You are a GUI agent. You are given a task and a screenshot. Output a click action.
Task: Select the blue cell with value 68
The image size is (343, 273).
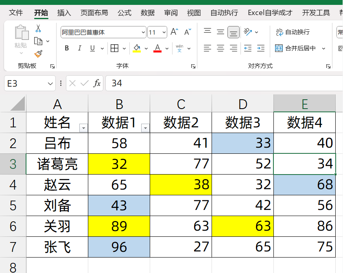tap(304, 185)
